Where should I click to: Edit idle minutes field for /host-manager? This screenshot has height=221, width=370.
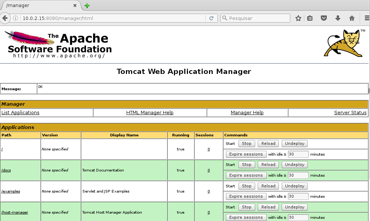click(x=298, y=217)
